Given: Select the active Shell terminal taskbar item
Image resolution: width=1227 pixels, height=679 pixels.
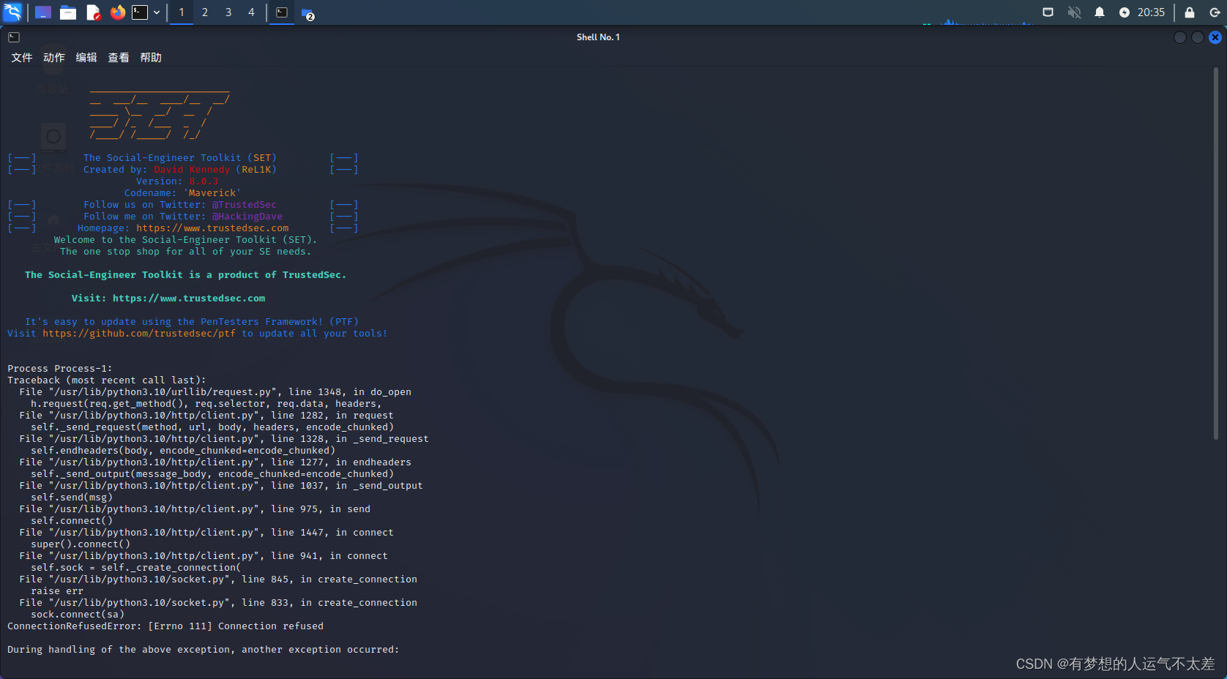Looking at the screenshot, I should click(282, 12).
